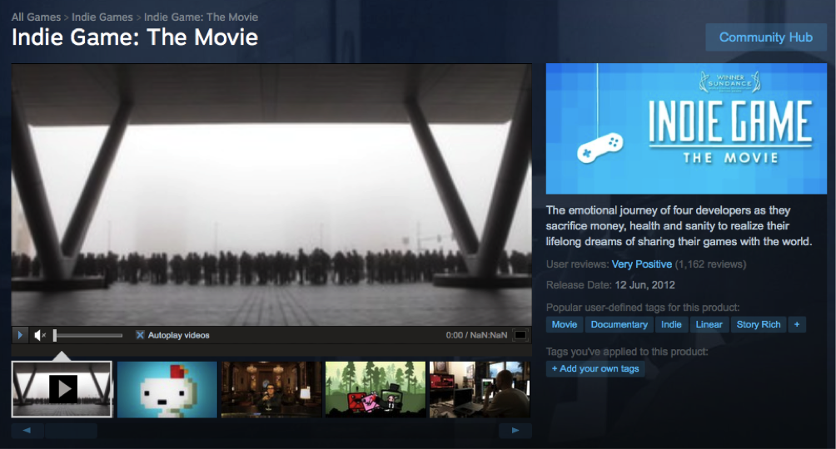Select the man in dim room thumbnail

[x=271, y=389]
